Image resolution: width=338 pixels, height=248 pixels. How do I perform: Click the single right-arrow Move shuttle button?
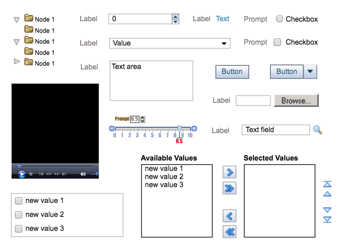point(229,172)
